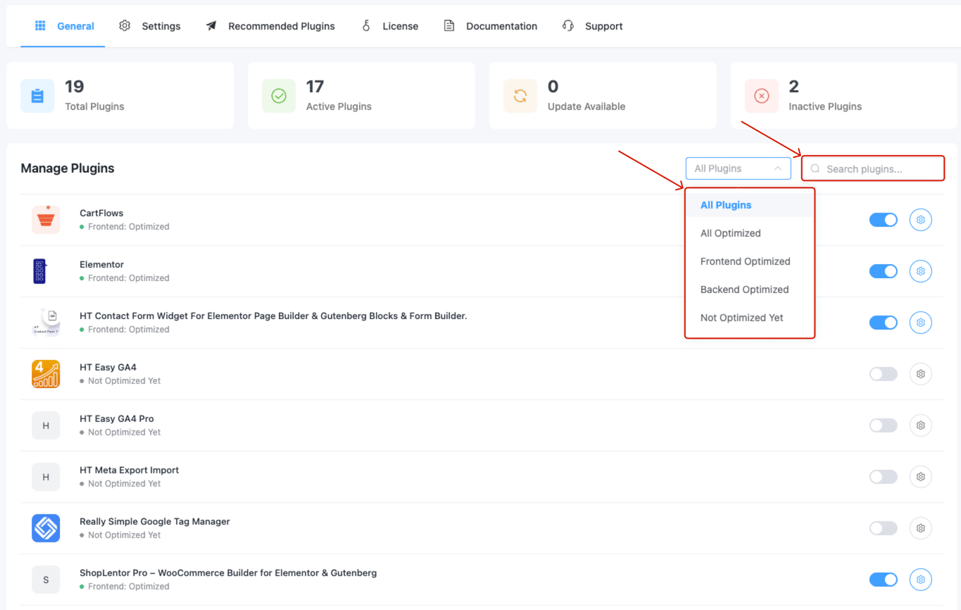Click the CartFlows plugin logo icon

click(x=46, y=220)
